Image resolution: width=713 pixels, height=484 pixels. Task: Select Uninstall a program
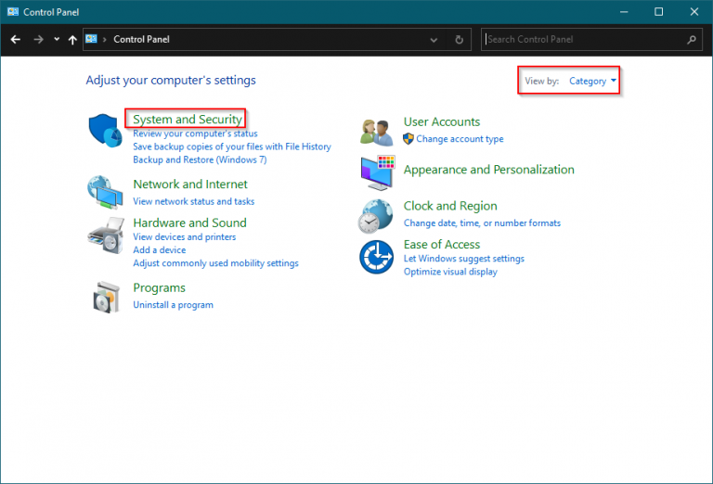pyautogui.click(x=173, y=305)
